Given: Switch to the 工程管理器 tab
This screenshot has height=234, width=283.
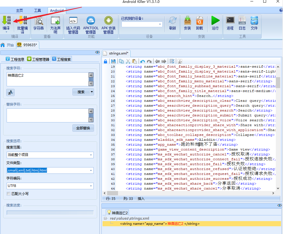Looking at the screenshot, I should pyautogui.click(x=38, y=59).
